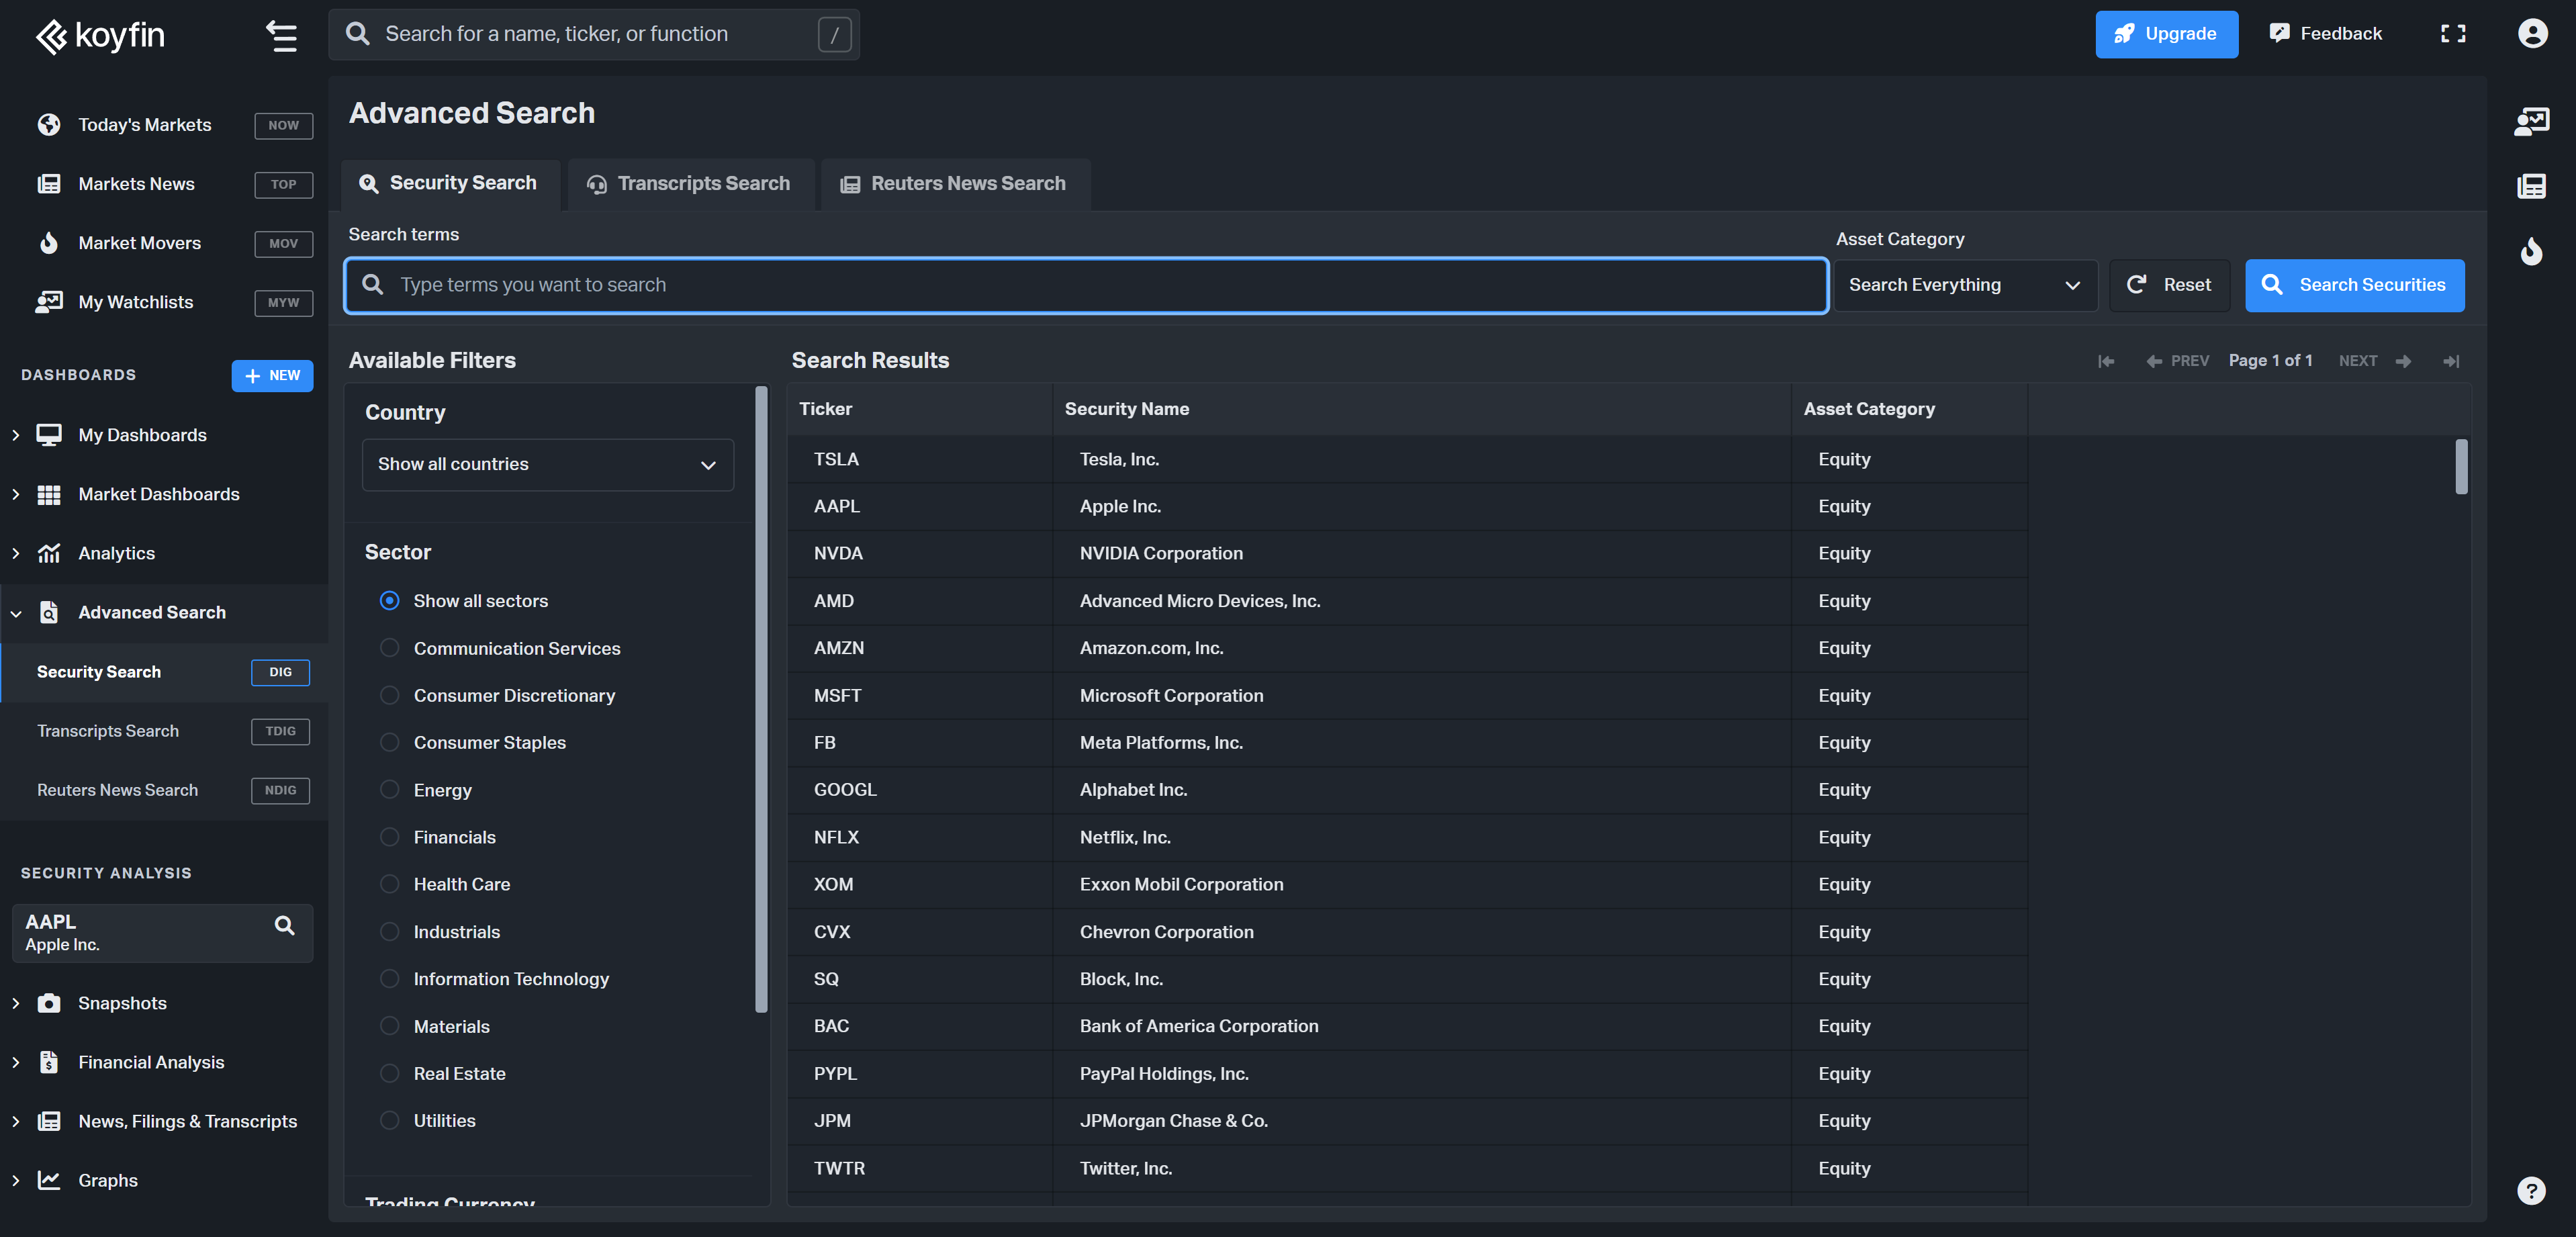The width and height of the screenshot is (2576, 1237).
Task: Select Utilities sector radio
Action: (x=389, y=1121)
